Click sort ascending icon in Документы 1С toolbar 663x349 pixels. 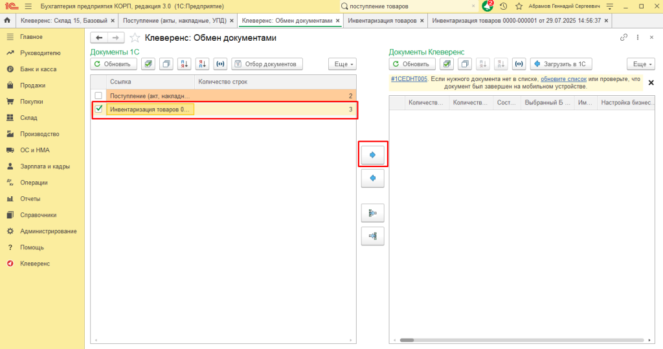185,64
